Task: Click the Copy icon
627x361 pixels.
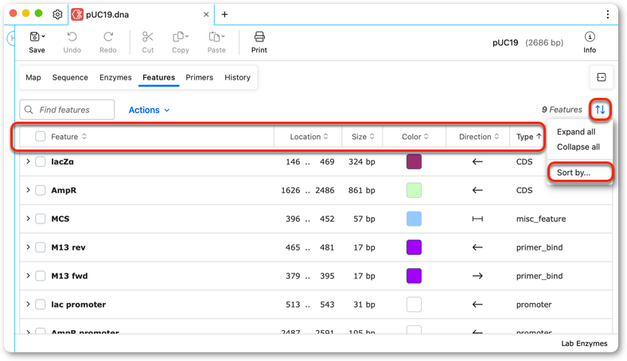Action: coord(178,37)
